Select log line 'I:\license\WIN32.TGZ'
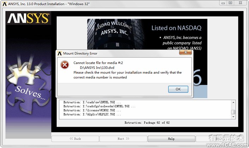Image resolution: width=249 pixels, height=148 pixels. click(x=92, y=110)
